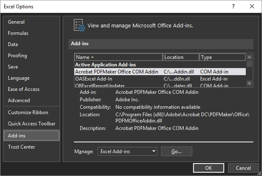Image resolution: width=262 pixels, height=176 pixels.
Task: Click the Add-ins gear header icon
Action: (x=79, y=25)
